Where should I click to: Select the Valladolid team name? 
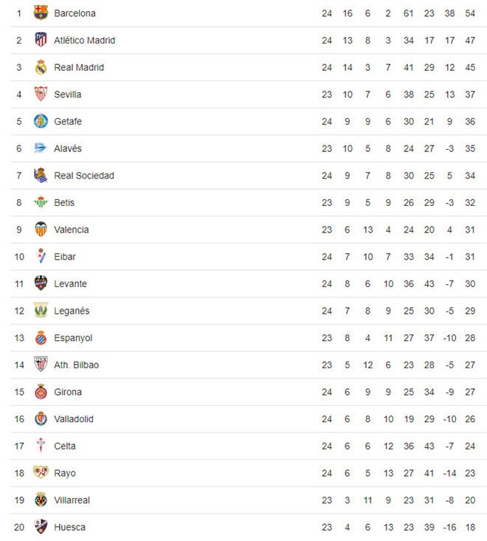coord(75,419)
